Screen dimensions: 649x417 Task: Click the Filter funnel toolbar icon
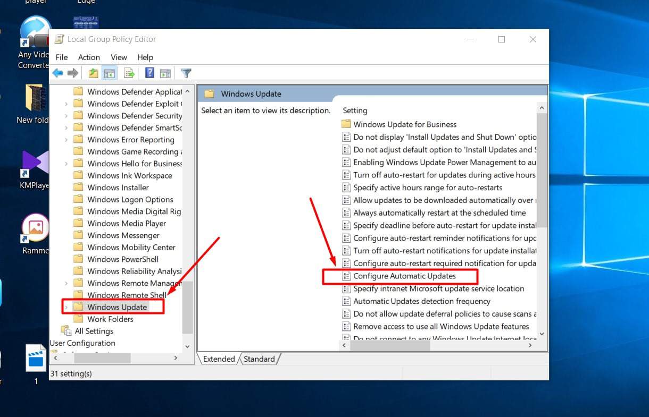point(186,73)
